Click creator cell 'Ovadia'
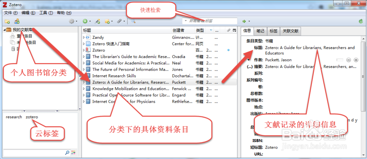The width and height of the screenshot is (367, 159). pyautogui.click(x=179, y=57)
